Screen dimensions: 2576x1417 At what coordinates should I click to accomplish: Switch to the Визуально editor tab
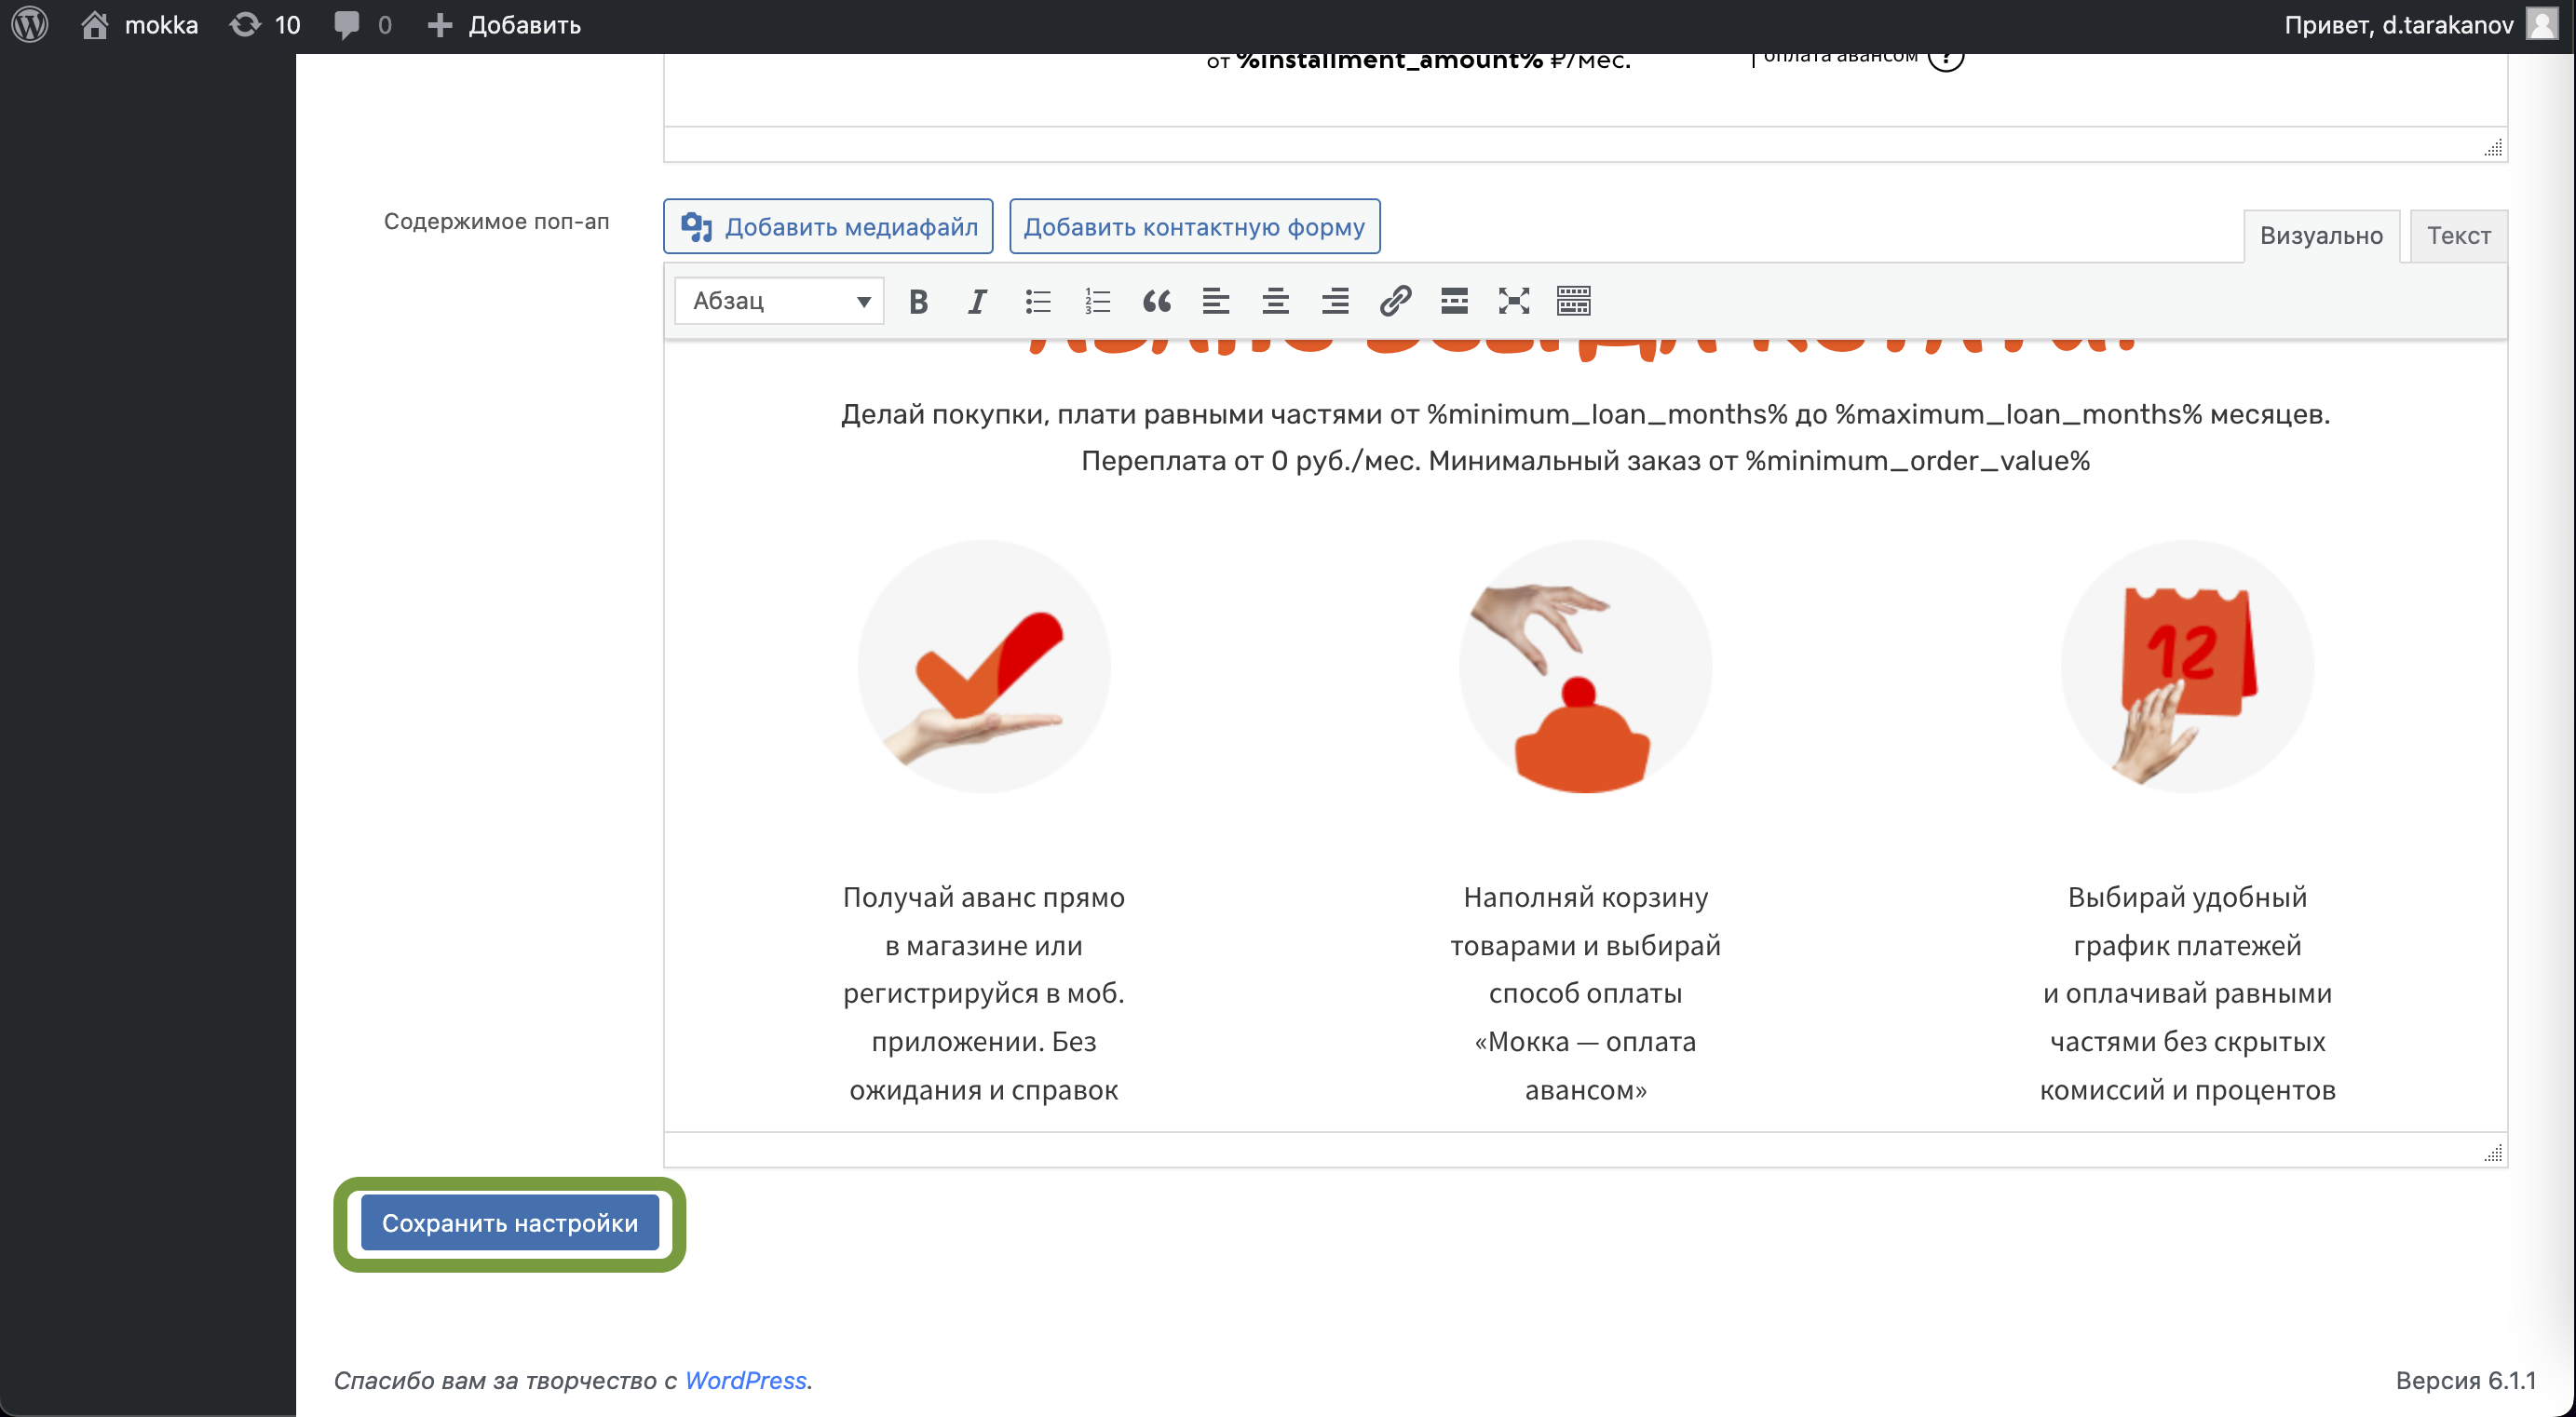(x=2321, y=236)
